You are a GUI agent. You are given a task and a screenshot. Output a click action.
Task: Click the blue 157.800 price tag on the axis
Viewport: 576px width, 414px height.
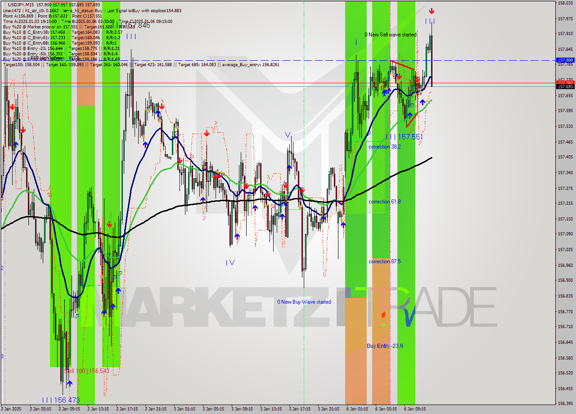click(x=566, y=60)
